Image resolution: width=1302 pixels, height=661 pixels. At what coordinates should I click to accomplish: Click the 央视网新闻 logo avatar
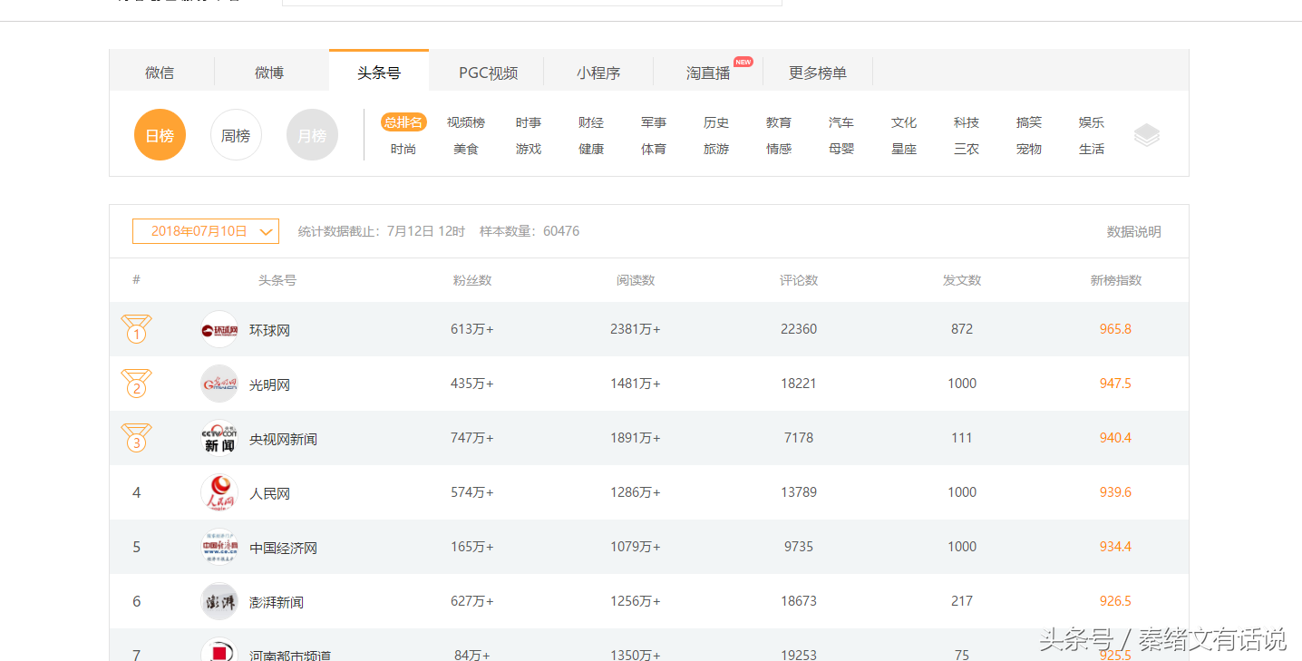[x=219, y=438]
